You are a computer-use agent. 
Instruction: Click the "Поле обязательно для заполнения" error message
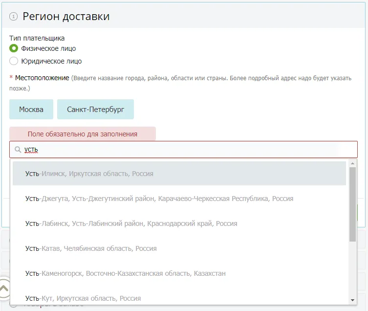coord(83,134)
